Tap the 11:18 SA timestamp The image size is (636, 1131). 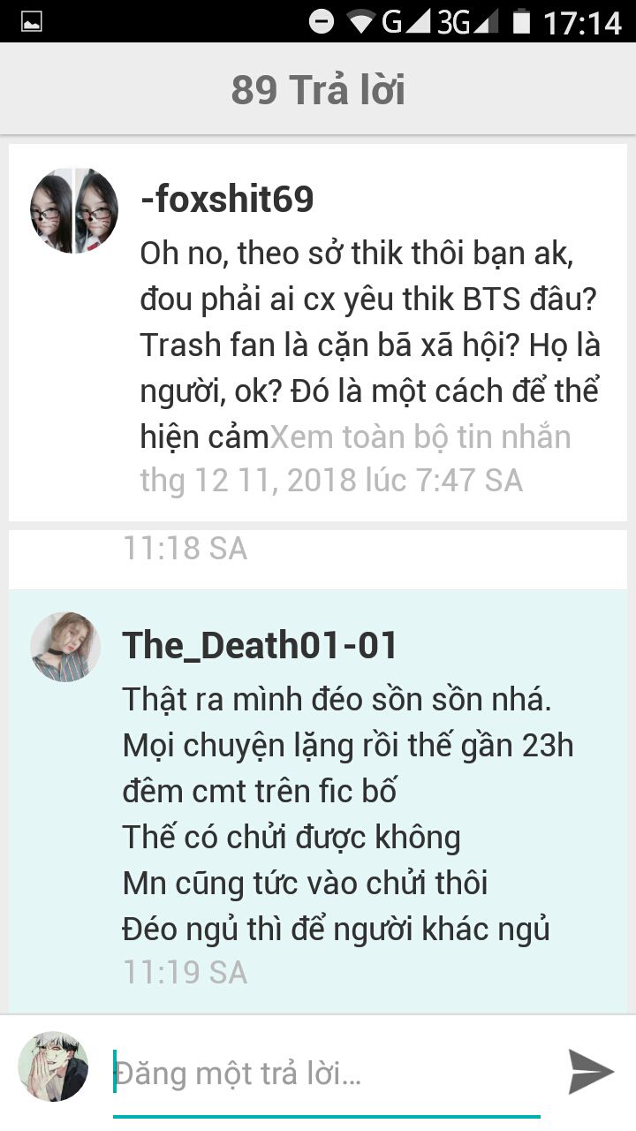[185, 548]
